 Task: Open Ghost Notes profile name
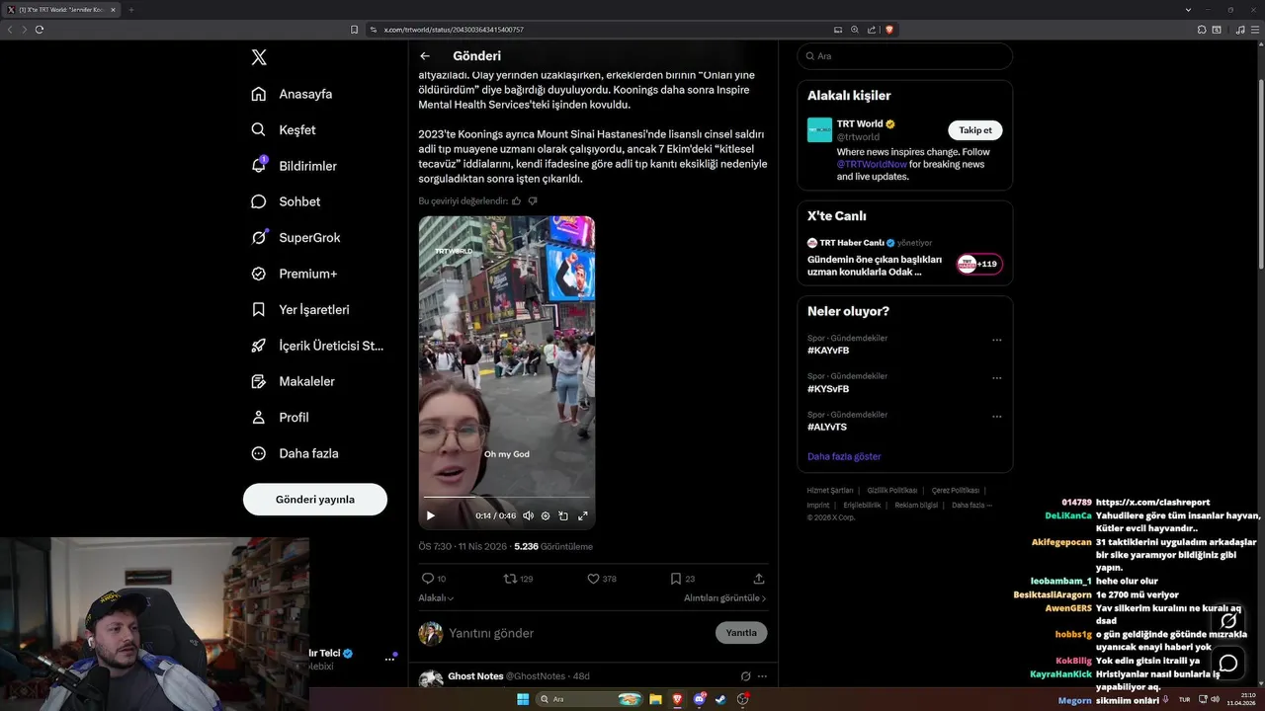[x=475, y=676]
